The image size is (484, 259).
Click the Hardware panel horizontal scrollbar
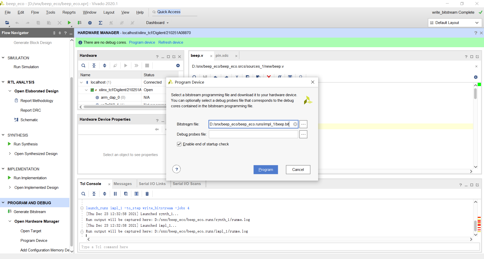pos(125,107)
